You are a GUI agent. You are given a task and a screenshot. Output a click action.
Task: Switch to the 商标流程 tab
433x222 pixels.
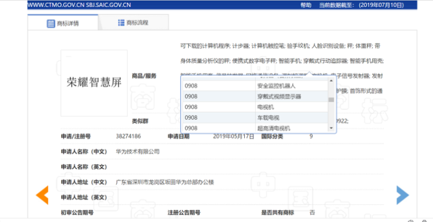(x=133, y=22)
